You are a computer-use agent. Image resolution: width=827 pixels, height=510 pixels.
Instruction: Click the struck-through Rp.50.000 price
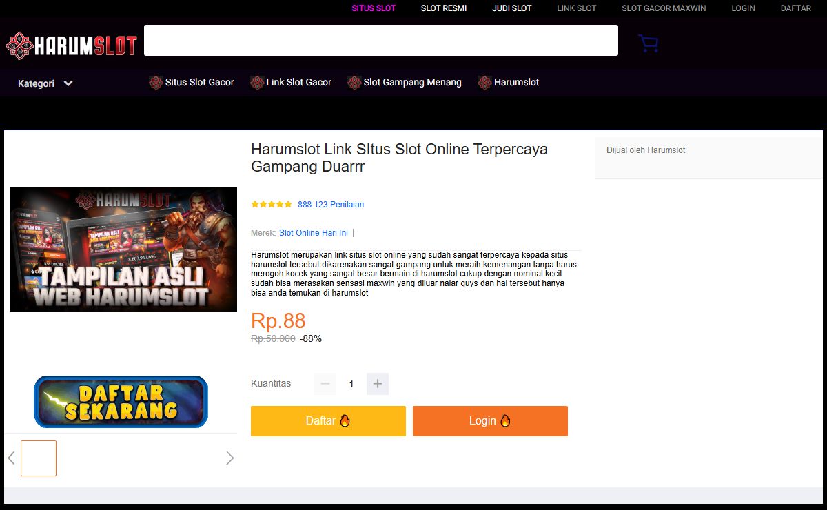point(273,338)
